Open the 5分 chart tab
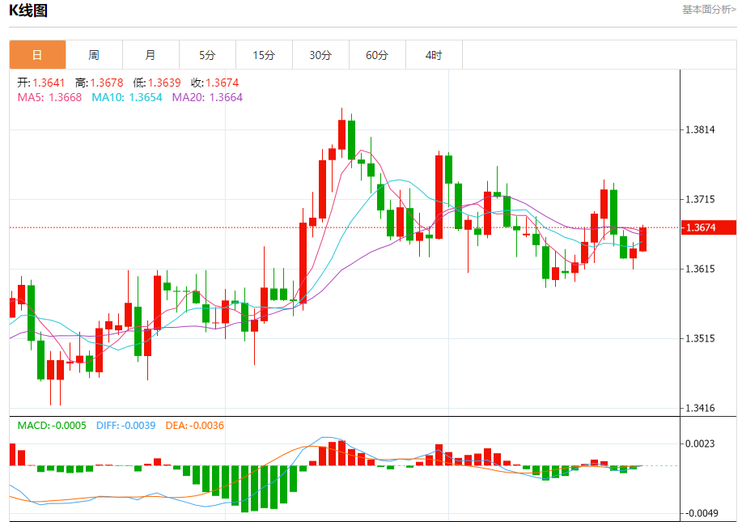 coord(207,55)
